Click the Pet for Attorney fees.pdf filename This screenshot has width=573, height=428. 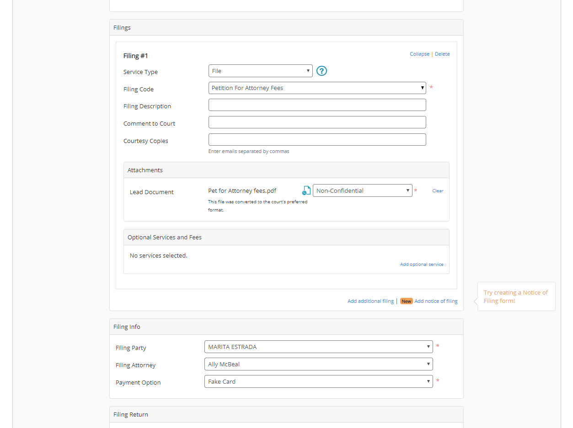pyautogui.click(x=242, y=191)
